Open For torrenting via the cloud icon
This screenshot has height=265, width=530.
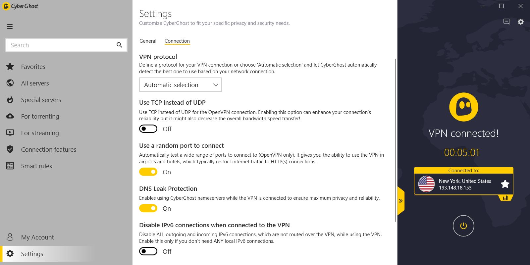coord(10,116)
